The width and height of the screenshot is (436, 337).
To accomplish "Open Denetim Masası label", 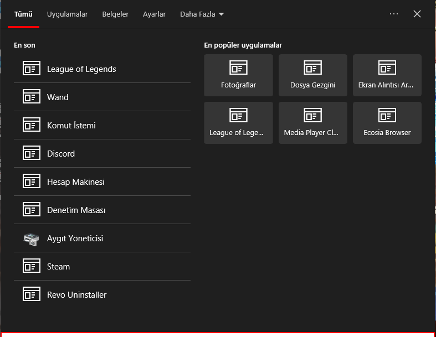I will coord(76,210).
